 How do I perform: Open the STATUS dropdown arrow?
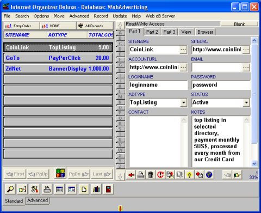(x=246, y=103)
